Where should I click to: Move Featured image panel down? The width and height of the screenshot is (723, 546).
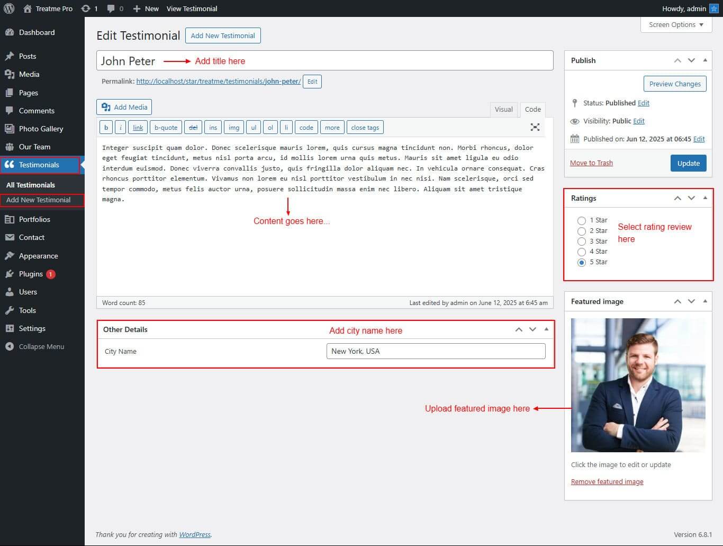691,301
